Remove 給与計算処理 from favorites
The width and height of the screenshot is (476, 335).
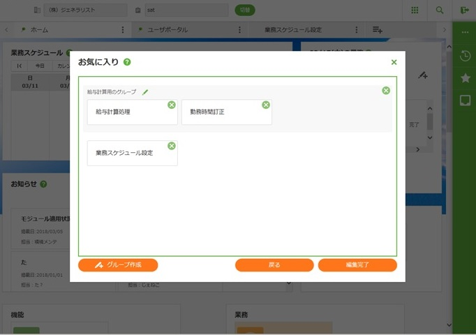point(172,105)
